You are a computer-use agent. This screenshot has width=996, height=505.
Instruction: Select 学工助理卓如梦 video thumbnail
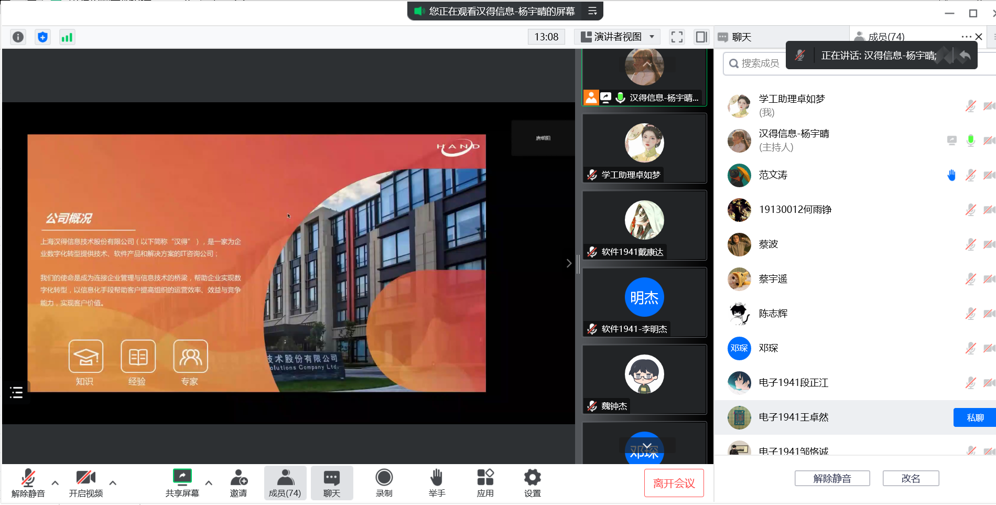click(x=645, y=148)
